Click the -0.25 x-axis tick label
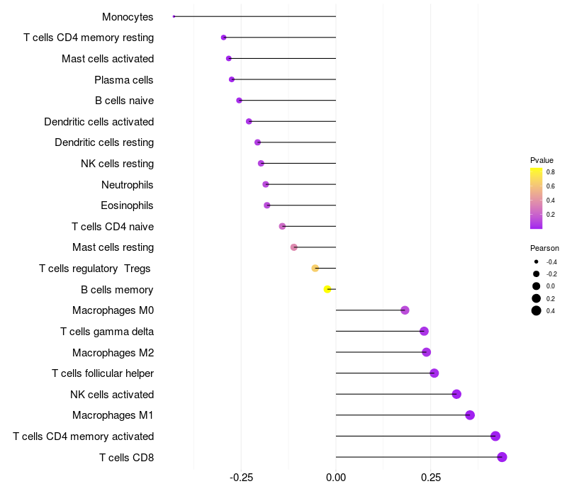The image size is (567, 496). point(241,478)
